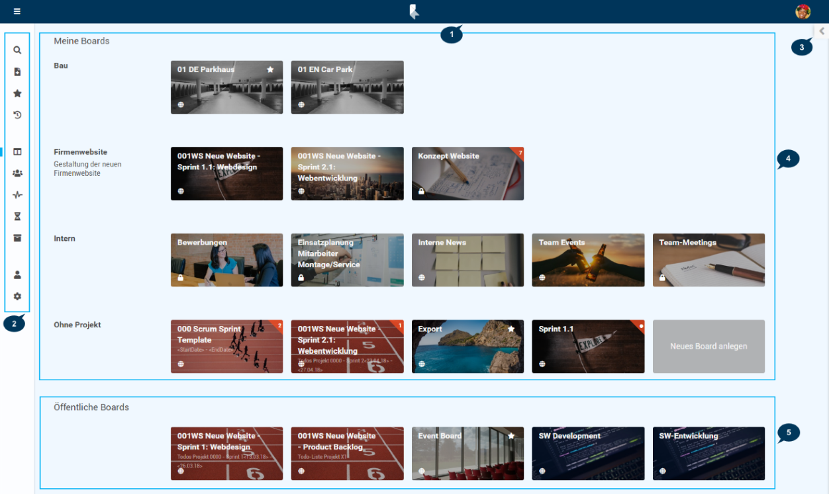829x494 pixels.
Task: Open the Team Events board tile
Action: (x=588, y=261)
